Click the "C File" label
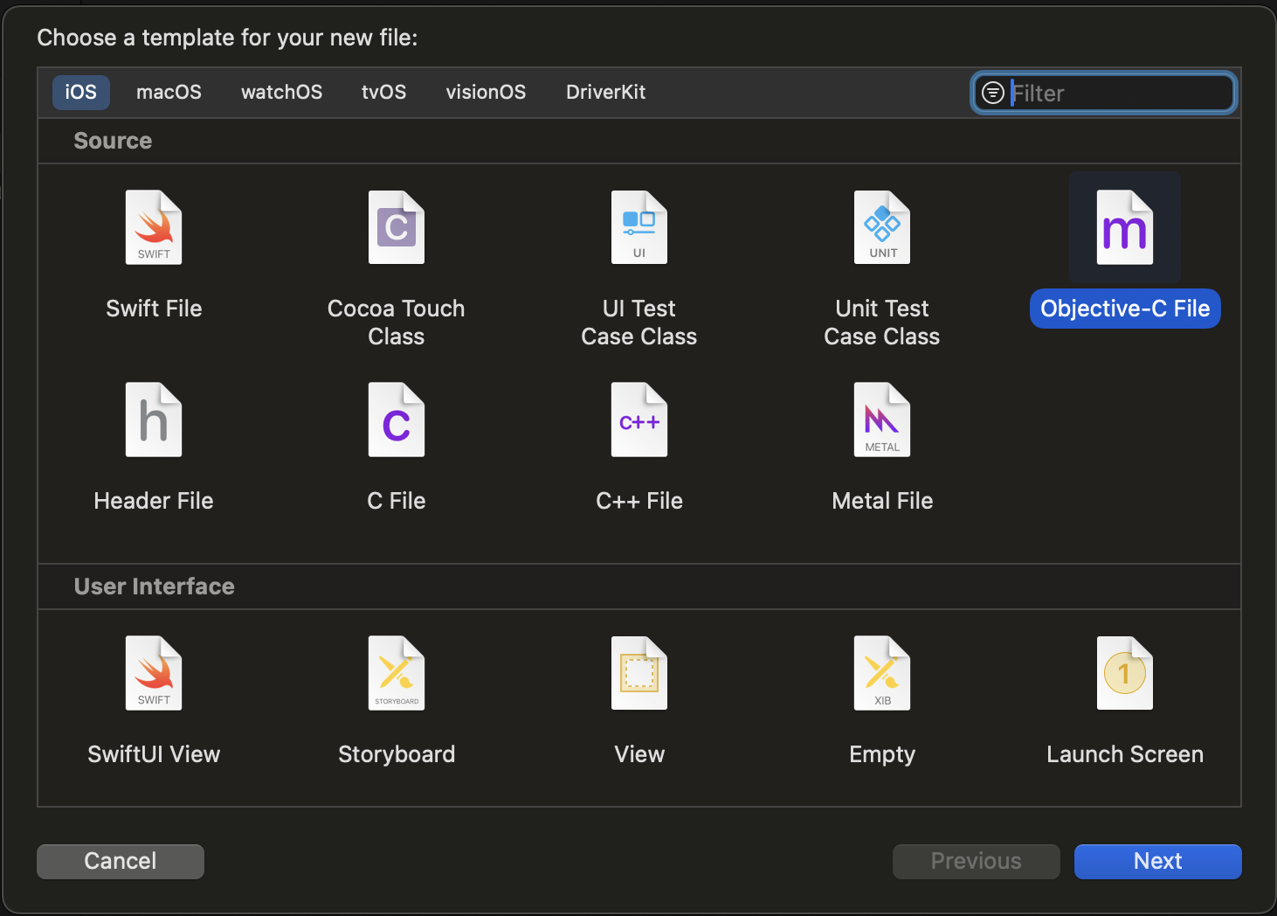This screenshot has height=916, width=1277. [x=397, y=501]
